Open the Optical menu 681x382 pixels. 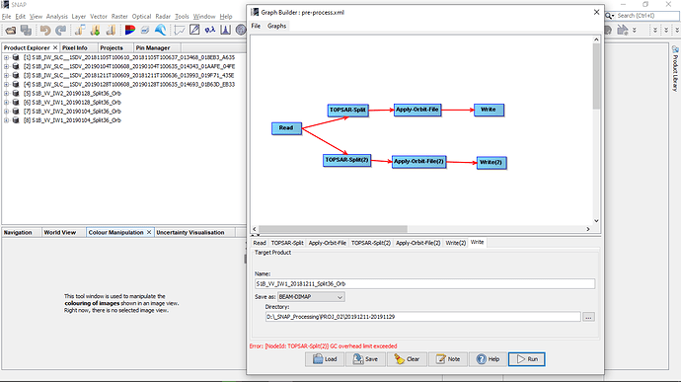coord(141,17)
